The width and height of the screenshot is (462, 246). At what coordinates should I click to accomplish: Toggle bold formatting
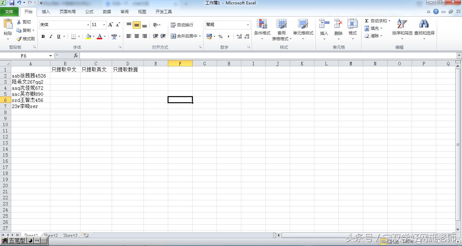pos(43,37)
